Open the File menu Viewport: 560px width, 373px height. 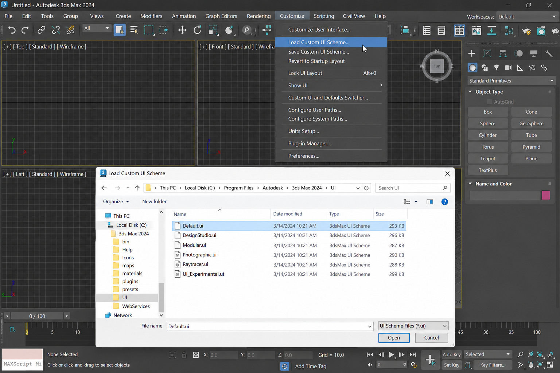point(8,16)
